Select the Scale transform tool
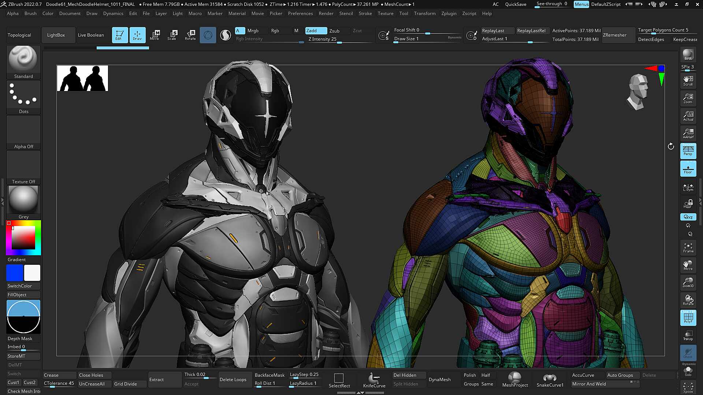 [172, 35]
